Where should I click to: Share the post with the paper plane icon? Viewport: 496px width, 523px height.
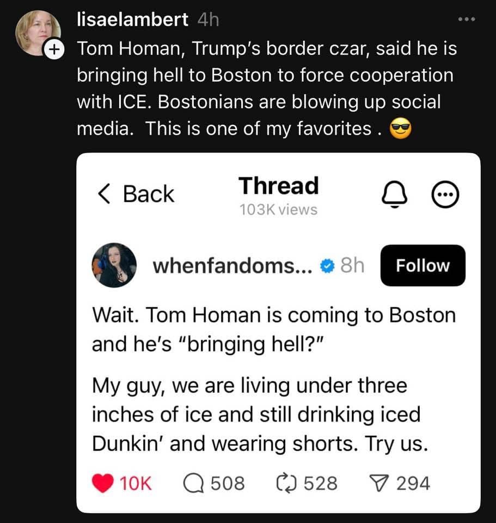pos(379,483)
